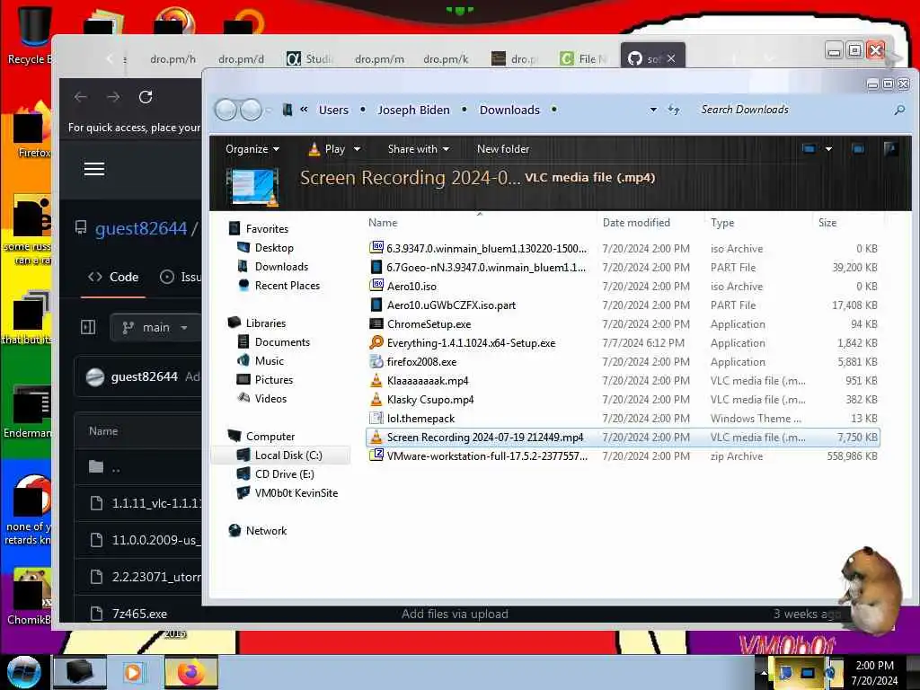Viewport: 920px width, 690px height.
Task: Select Users in the address breadcrumb
Action: pyautogui.click(x=333, y=110)
